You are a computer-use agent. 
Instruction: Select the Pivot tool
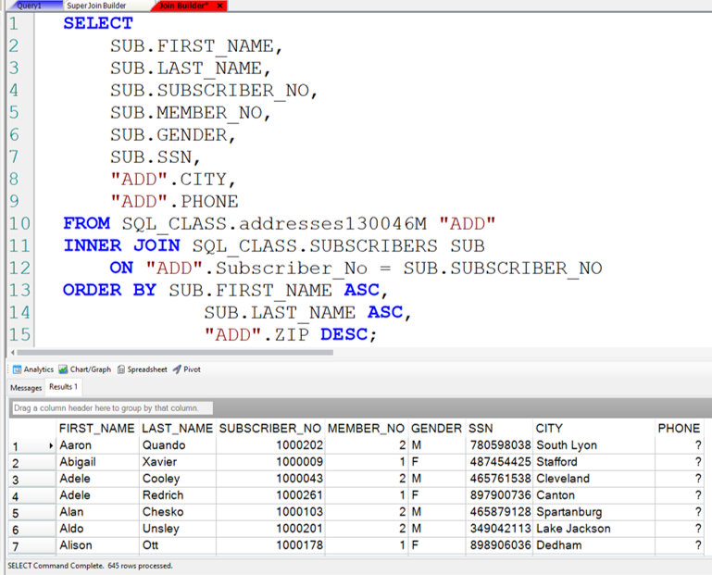[x=186, y=369]
